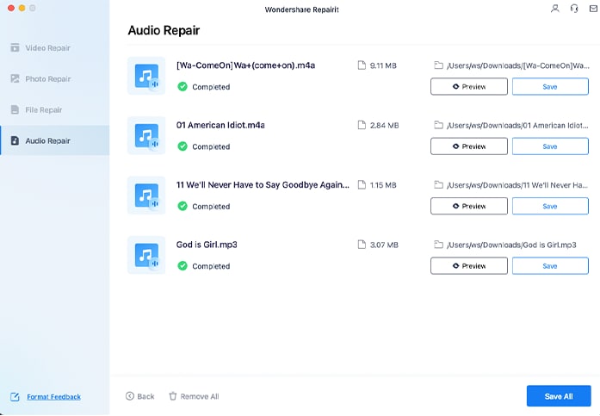
Task: Click path /Users/ws/Downloads/God is Girl.mp3
Action: coord(511,245)
